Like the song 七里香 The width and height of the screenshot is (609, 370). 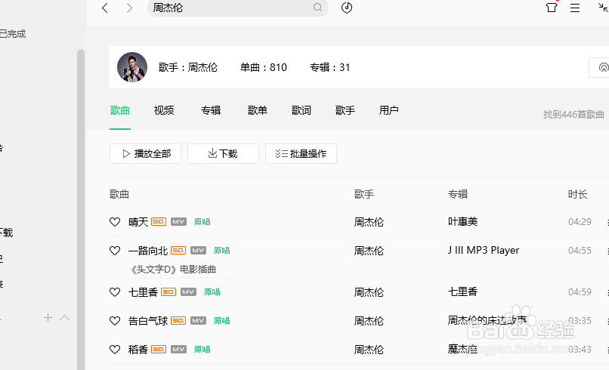[x=115, y=292]
